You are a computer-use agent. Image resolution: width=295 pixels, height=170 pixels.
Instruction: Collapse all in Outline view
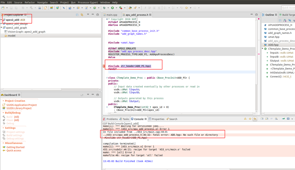pyautogui.click(x=280, y=20)
